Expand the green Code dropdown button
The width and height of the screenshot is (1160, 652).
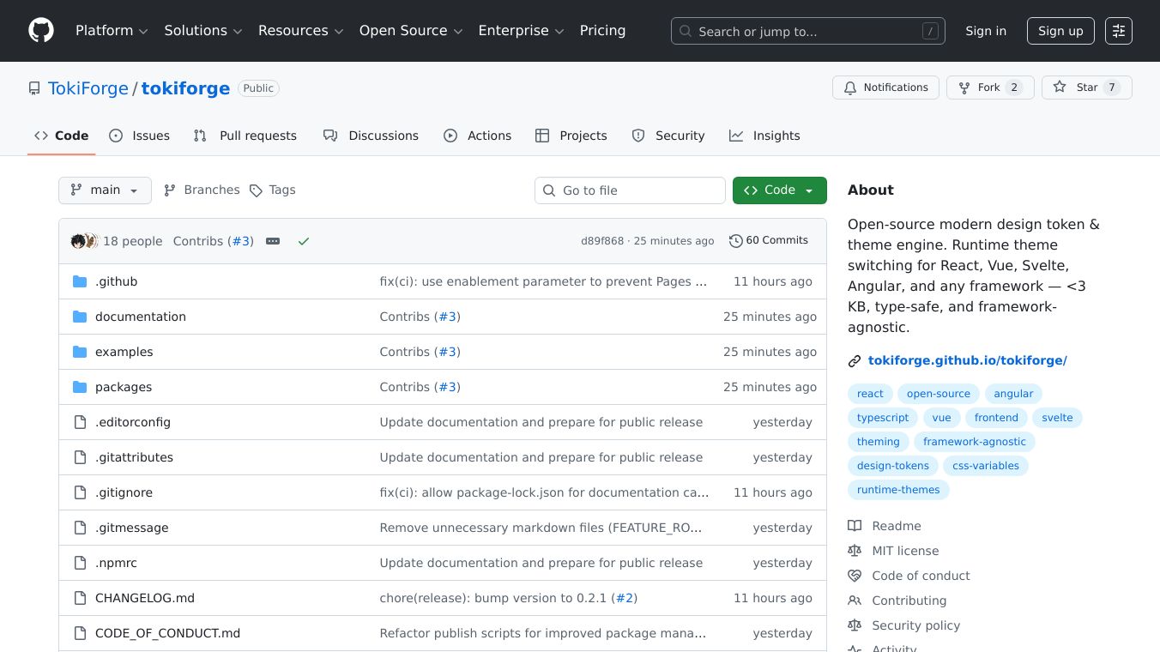[x=779, y=190]
